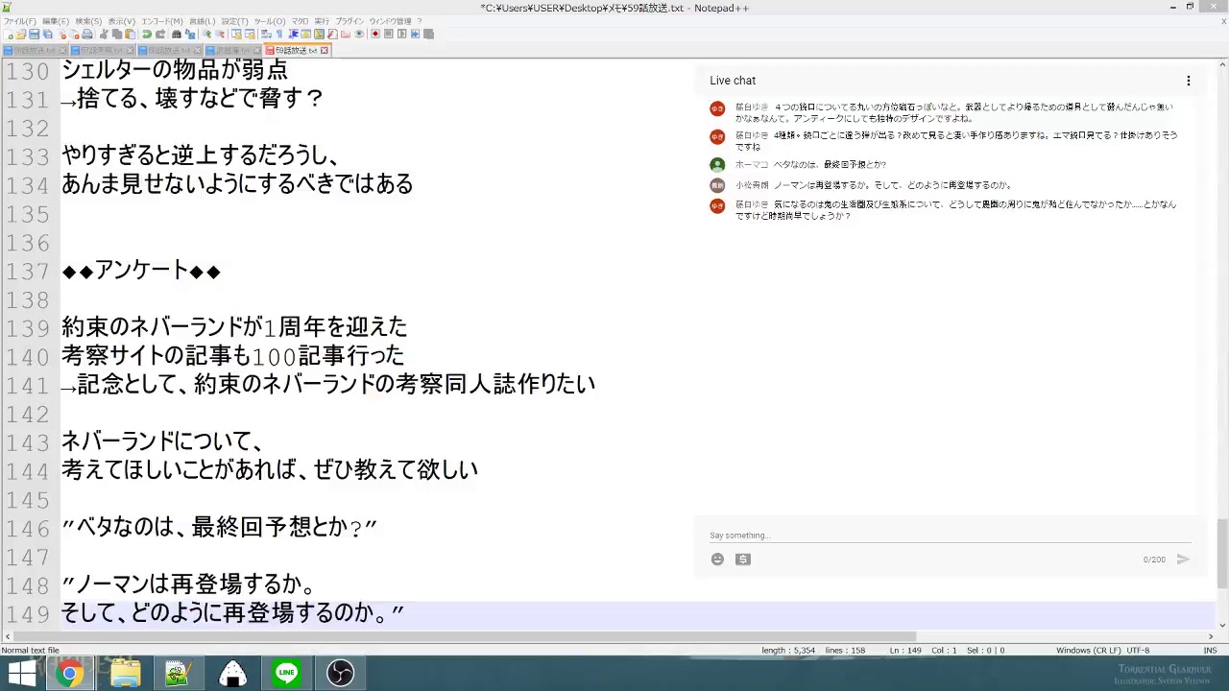Play back the recorded macro
Image resolution: width=1229 pixels, height=691 pixels.
(x=402, y=35)
